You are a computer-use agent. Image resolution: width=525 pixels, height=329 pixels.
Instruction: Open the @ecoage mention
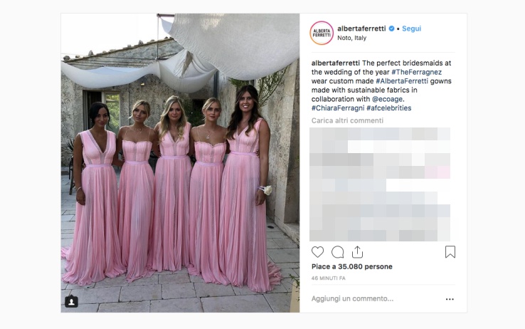coord(388,99)
